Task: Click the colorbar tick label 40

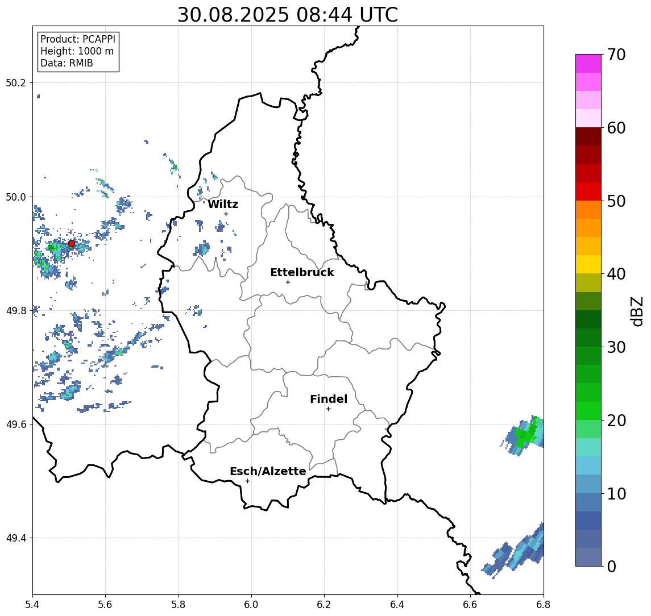Action: [616, 273]
